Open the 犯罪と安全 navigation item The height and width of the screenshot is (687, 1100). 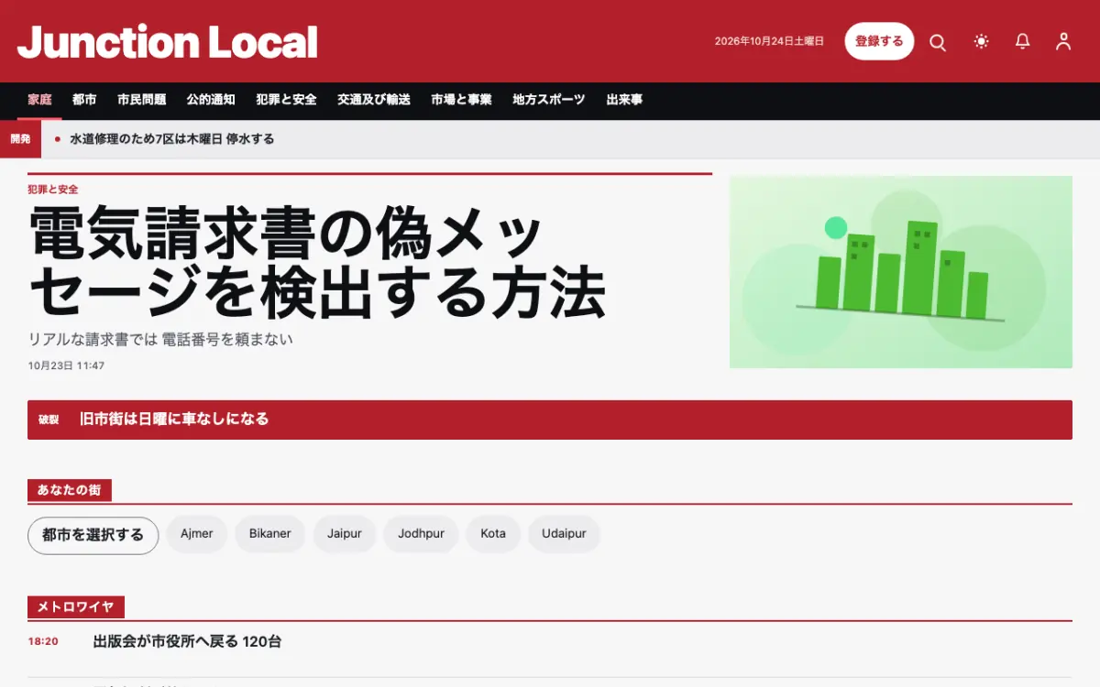(x=286, y=100)
